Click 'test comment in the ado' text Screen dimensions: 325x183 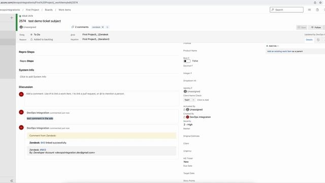(x=40, y=118)
